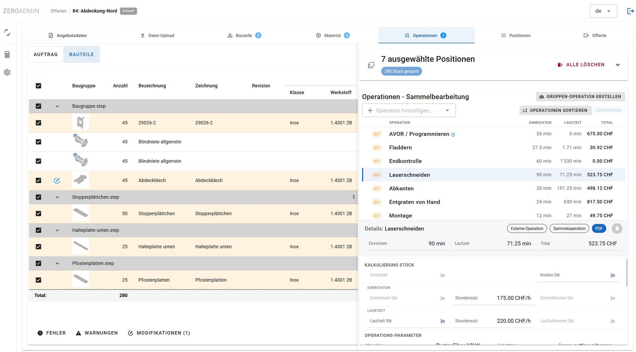Uncheck the Halteplatte unten.step group checkbox
This screenshot has width=636, height=352.
point(39,230)
